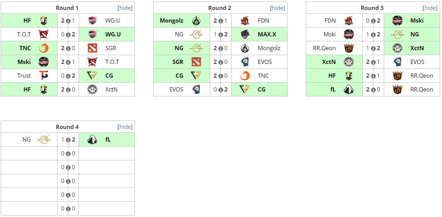Click the Trust team logo in Round 1

[44, 76]
